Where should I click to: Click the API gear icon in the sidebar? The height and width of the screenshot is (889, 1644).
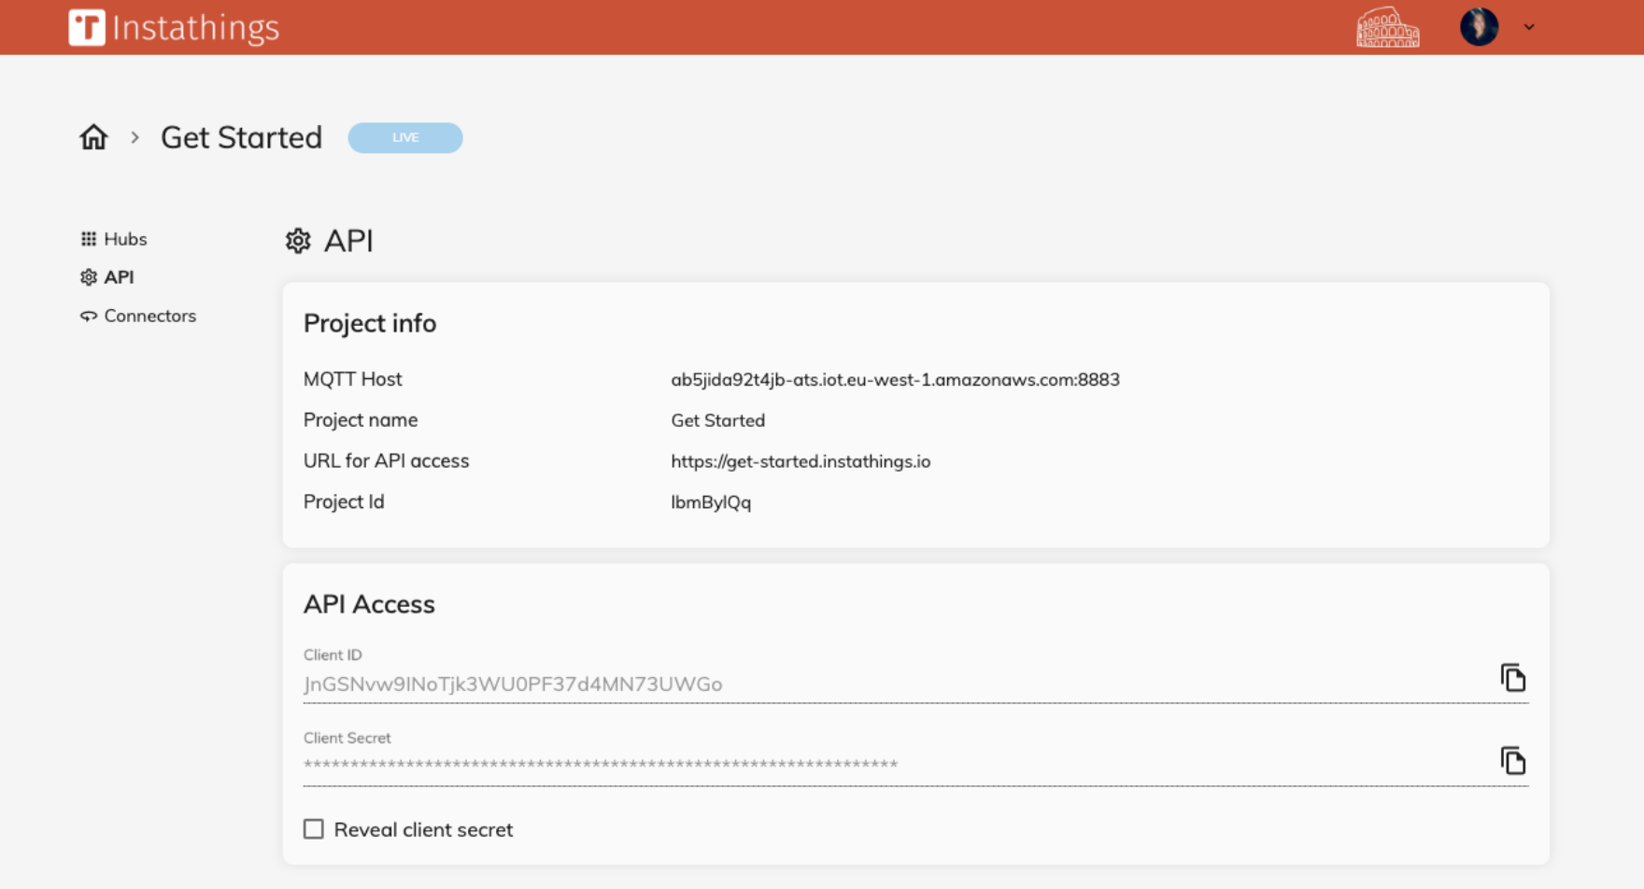[x=89, y=277]
